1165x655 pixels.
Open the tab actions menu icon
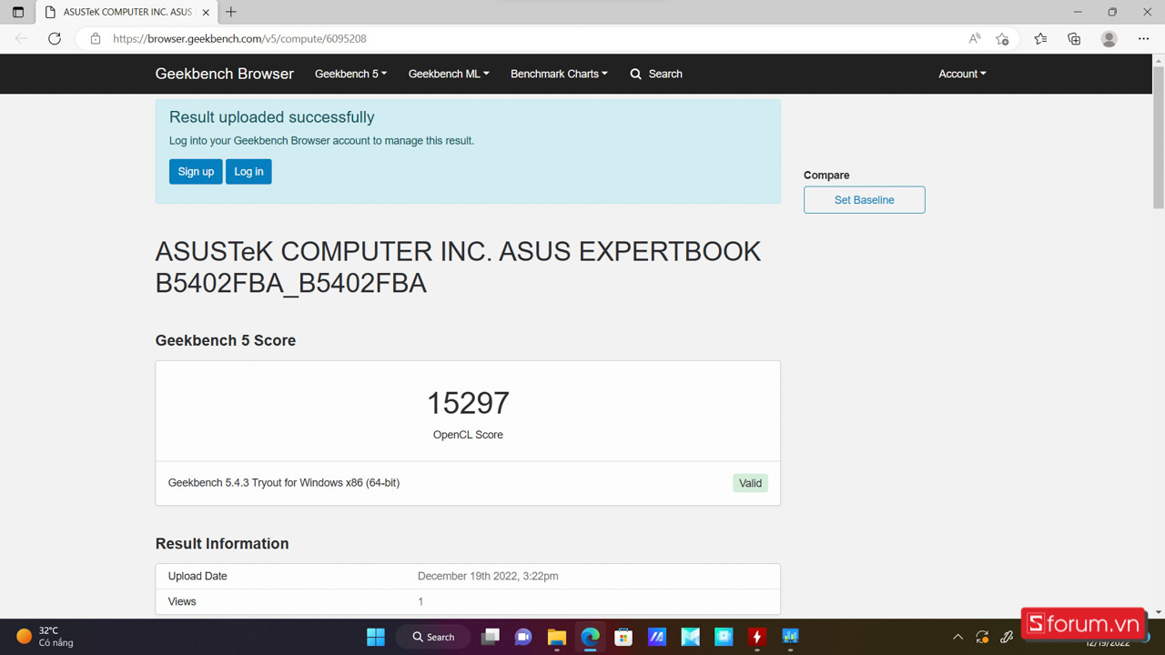point(18,12)
